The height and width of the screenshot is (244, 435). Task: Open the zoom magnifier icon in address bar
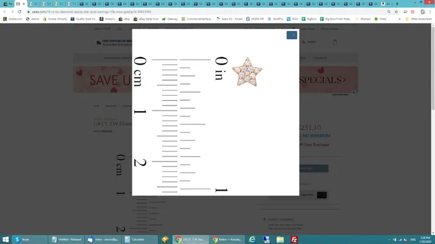click(x=389, y=12)
